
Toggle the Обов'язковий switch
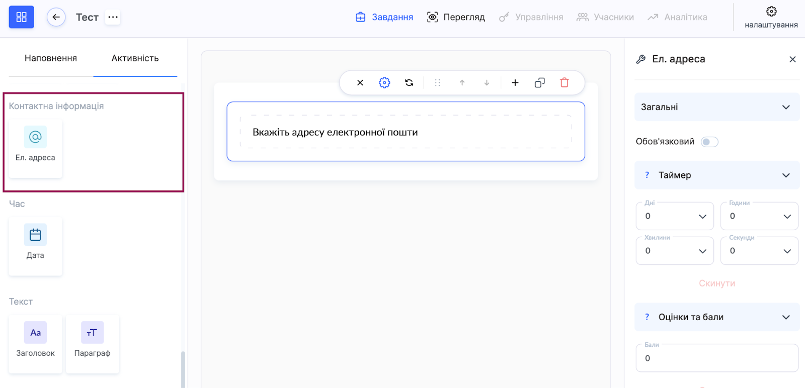[709, 142]
